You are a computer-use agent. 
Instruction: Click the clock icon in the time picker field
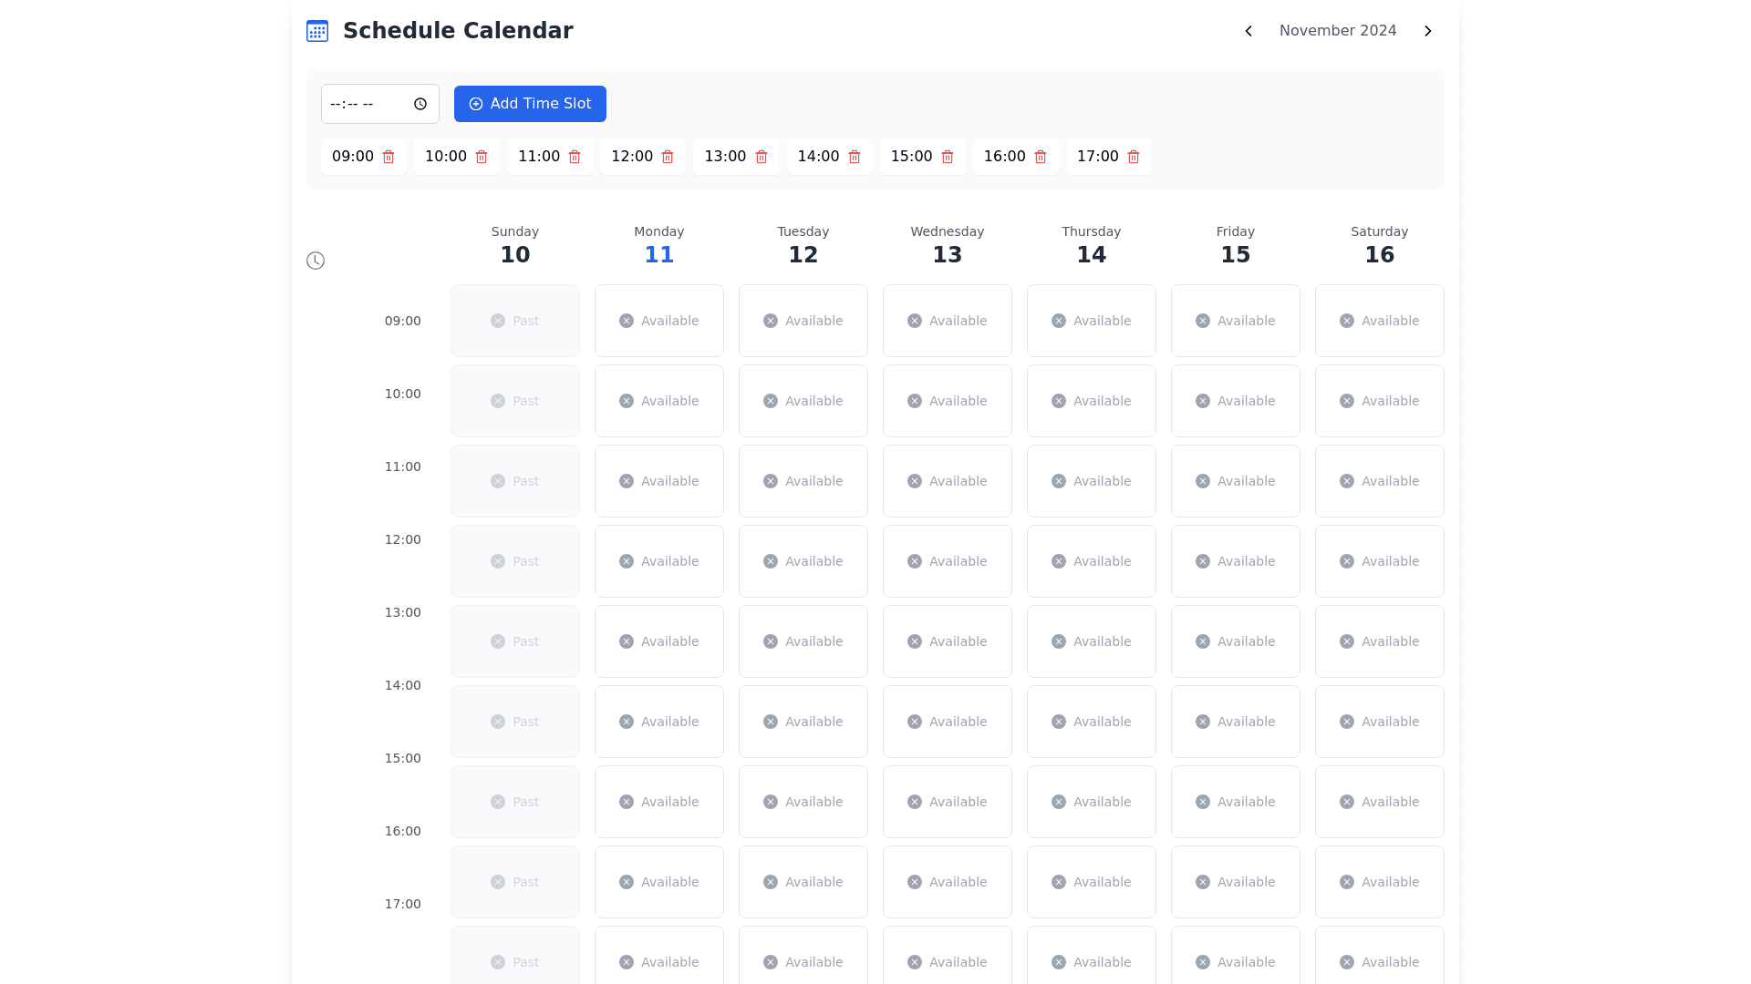420,104
